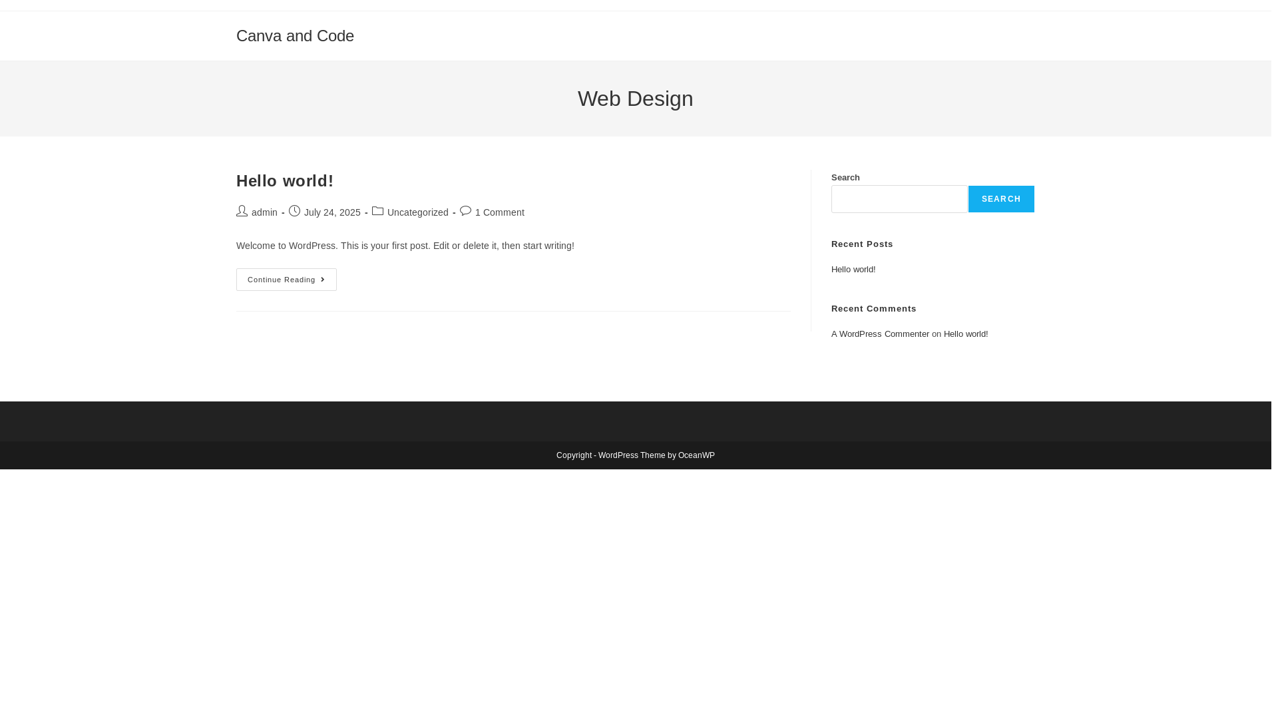Click the Continue Reading button

(286, 280)
